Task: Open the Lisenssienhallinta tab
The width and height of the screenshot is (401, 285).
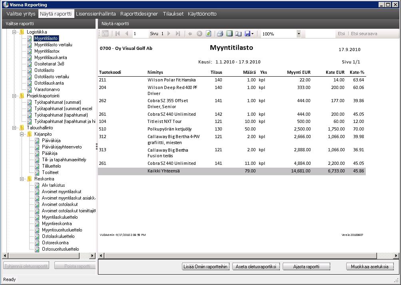Action: click(x=96, y=14)
